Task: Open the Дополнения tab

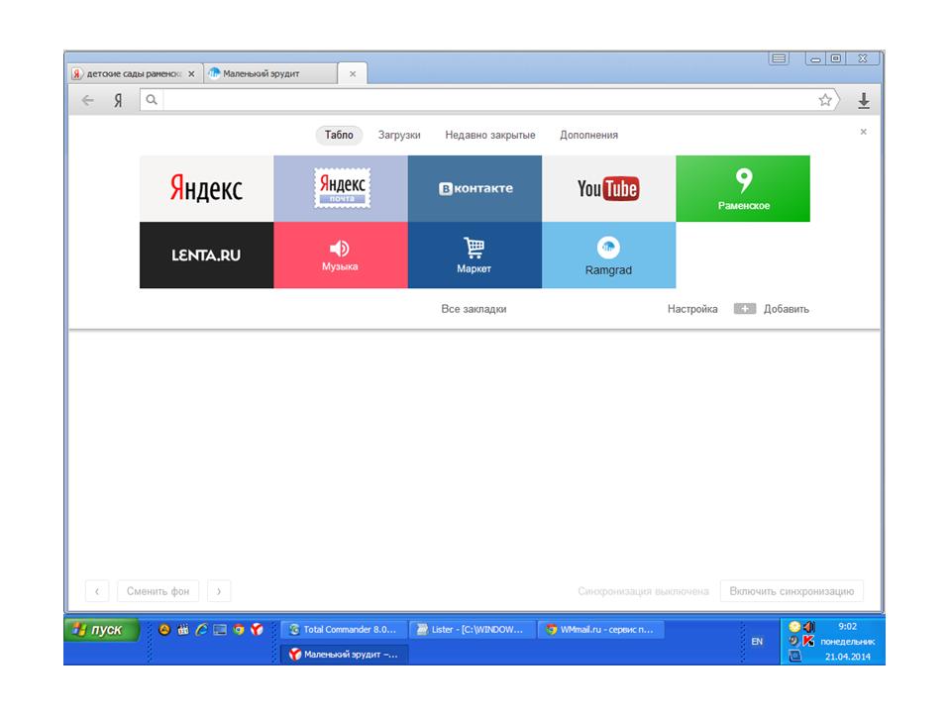Action: pyautogui.click(x=588, y=135)
